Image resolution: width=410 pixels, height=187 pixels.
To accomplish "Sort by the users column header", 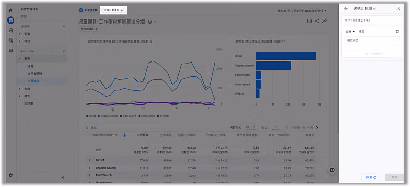I will click(x=142, y=135).
